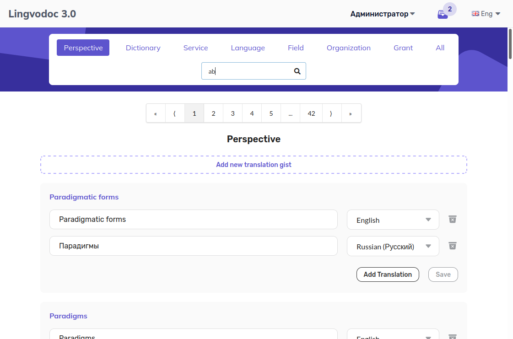513x339 pixels.
Task: Click the Save button
Action: pyautogui.click(x=443, y=274)
